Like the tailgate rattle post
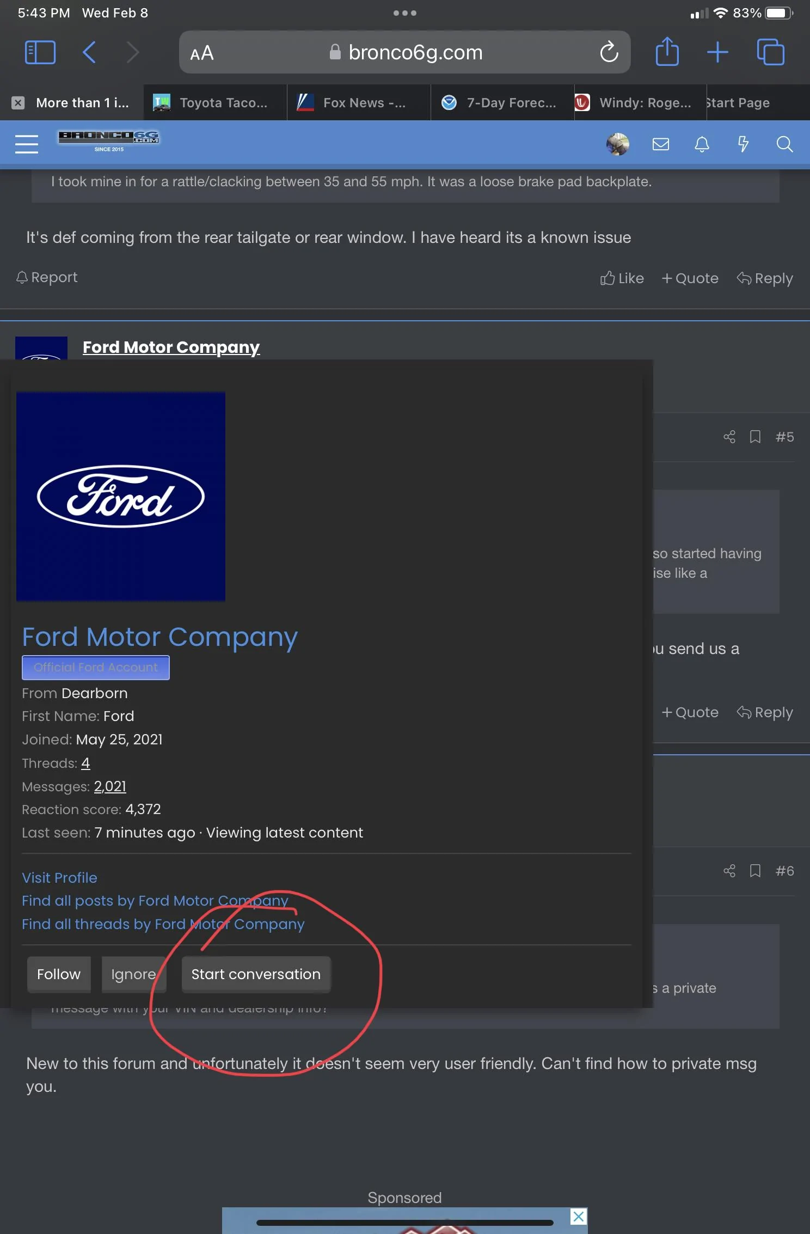Image resolution: width=810 pixels, height=1234 pixels. tap(622, 278)
